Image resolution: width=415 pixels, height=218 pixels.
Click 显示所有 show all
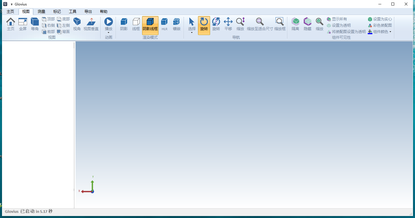coord(337,19)
